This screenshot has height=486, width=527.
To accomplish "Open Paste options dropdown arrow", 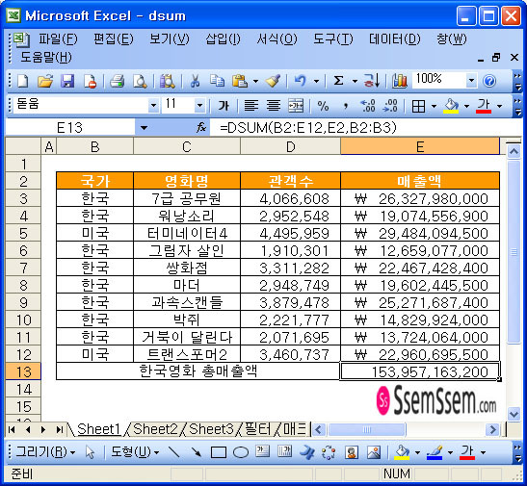I will pos(255,81).
